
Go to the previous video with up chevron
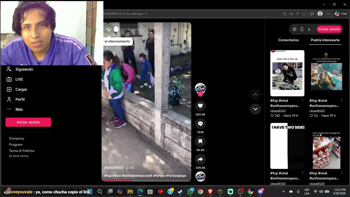coord(255,95)
